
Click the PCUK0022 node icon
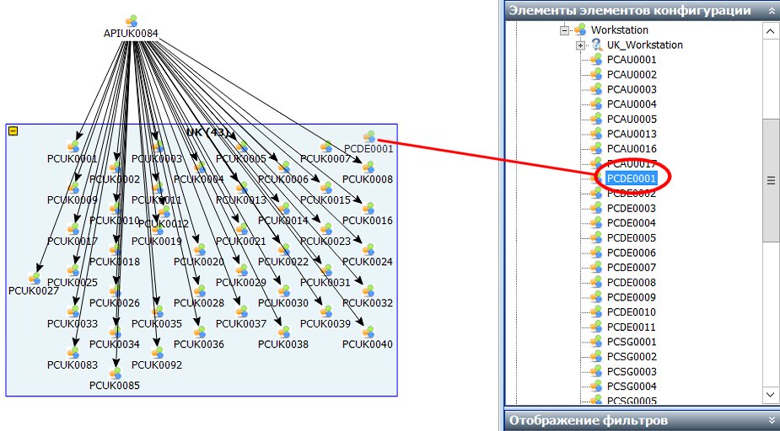pos(284,250)
